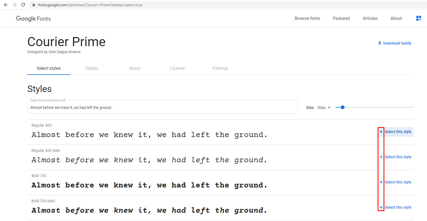This screenshot has height=221, width=427.
Task: Go back using the browser back arrow
Action: click(x=6, y=5)
